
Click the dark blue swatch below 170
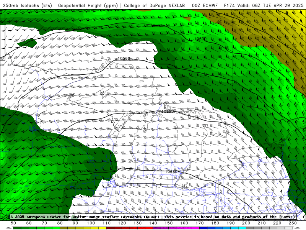point(203,228)
